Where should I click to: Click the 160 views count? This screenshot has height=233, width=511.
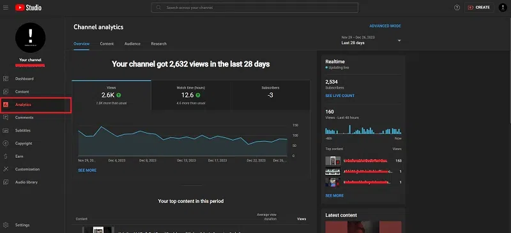(x=330, y=112)
